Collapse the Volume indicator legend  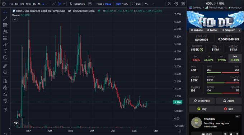[15, 19]
